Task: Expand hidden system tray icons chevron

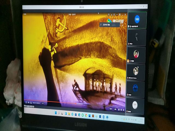Action: point(122,119)
